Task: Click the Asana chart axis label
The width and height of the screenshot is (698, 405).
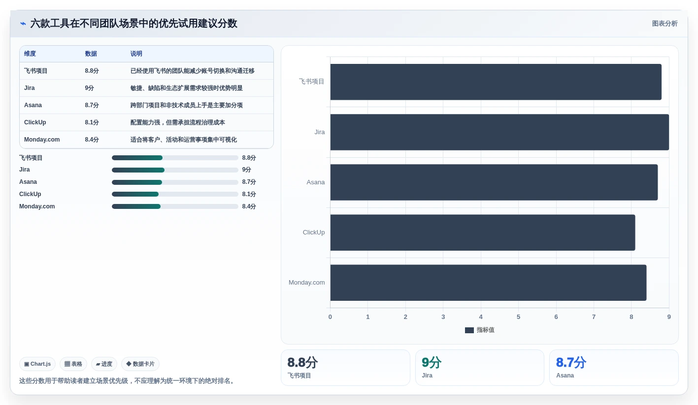Action: (x=316, y=182)
